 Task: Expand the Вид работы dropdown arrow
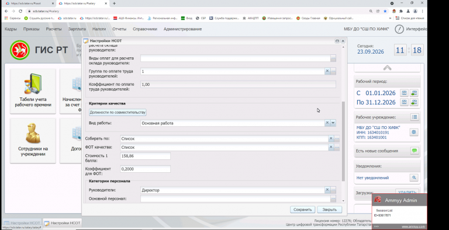[333, 123]
